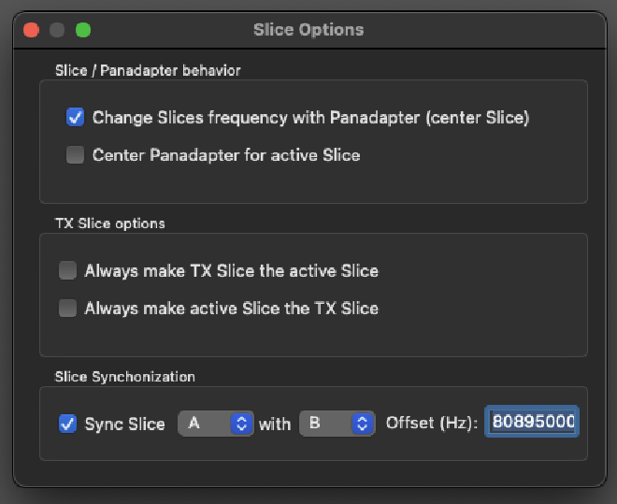
Task: Minimize the Slice Options window
Action: coord(57,30)
